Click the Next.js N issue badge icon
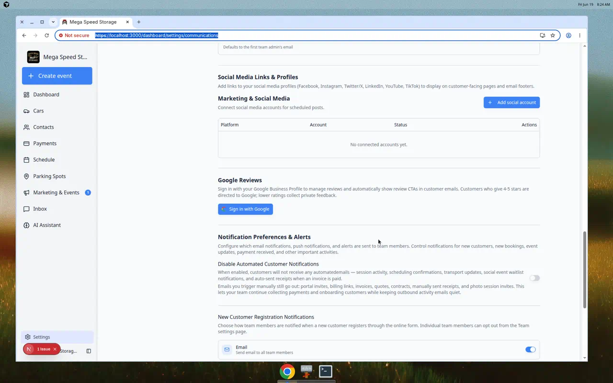613x383 pixels. [x=29, y=349]
